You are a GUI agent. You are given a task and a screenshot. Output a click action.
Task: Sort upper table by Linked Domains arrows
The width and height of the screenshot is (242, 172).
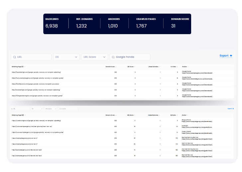[160, 67]
